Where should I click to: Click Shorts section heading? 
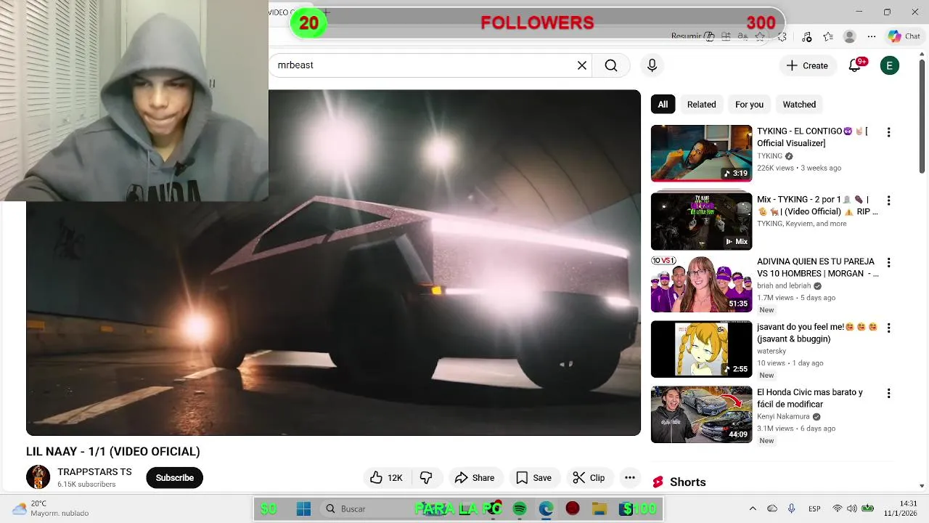[x=687, y=482]
